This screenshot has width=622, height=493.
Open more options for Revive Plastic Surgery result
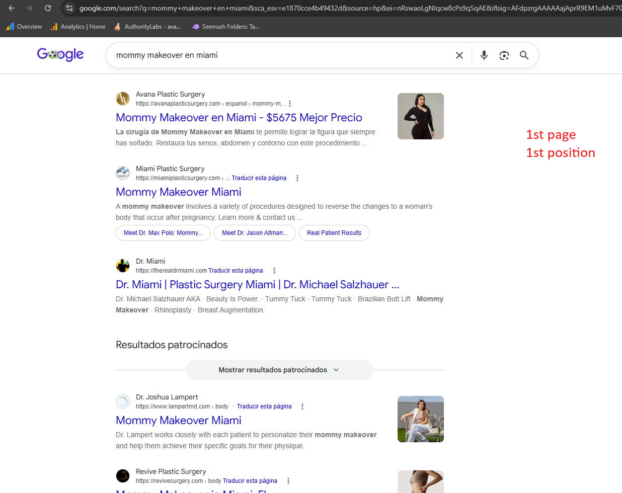tap(288, 481)
